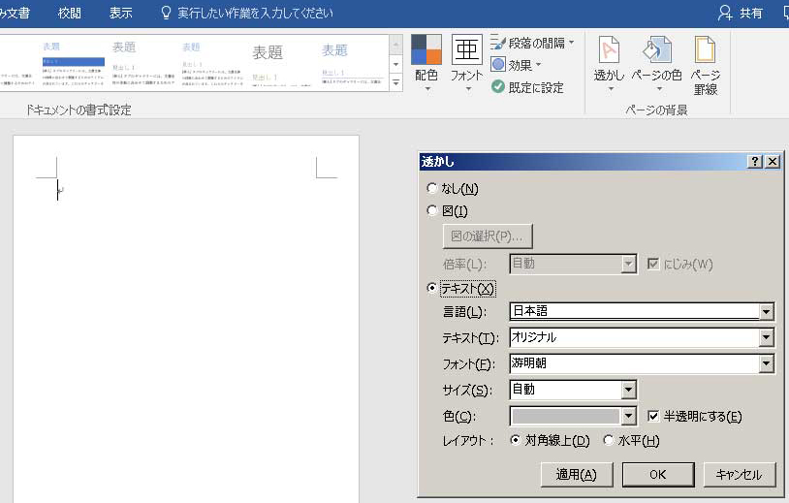Open the 配色 (Colors) theme icon
Image resolution: width=789 pixels, height=503 pixels.
click(x=426, y=50)
